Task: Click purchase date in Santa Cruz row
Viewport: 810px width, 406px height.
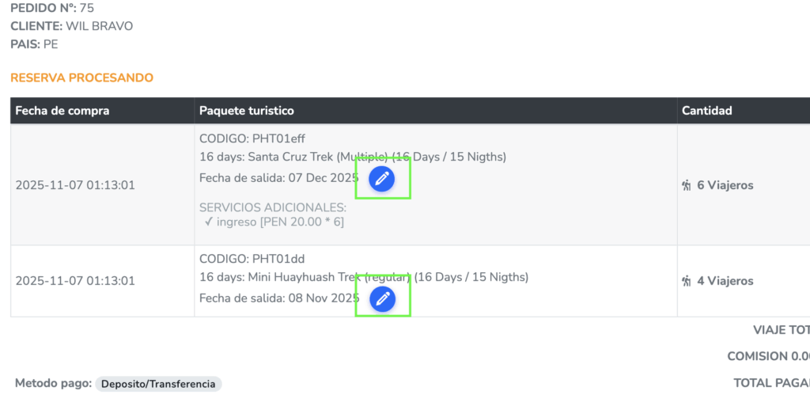Action: pyautogui.click(x=75, y=185)
